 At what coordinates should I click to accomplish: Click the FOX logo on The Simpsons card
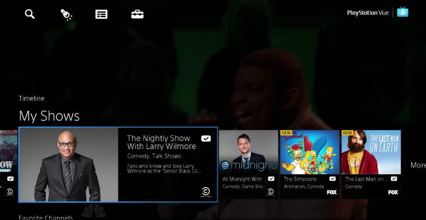click(332, 192)
